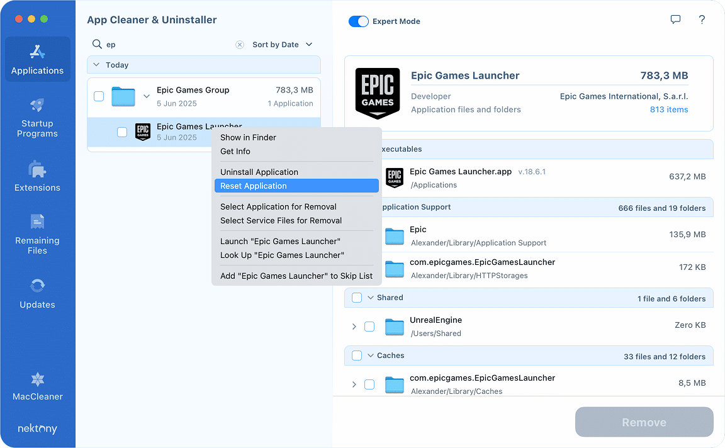Click the Epic folder icon in Application Support
The image size is (725, 448).
coord(395,236)
